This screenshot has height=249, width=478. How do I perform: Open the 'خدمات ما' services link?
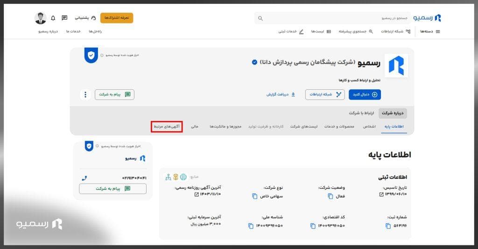click(x=73, y=31)
